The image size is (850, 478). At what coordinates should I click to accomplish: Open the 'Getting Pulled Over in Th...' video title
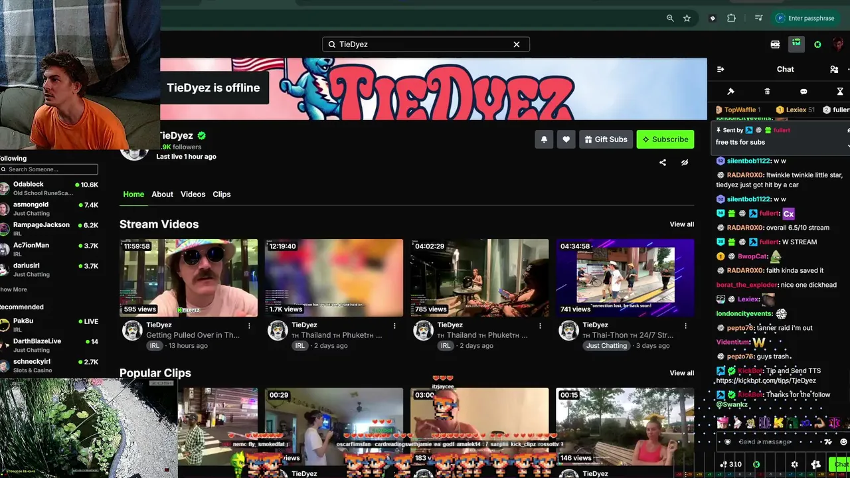(193, 335)
